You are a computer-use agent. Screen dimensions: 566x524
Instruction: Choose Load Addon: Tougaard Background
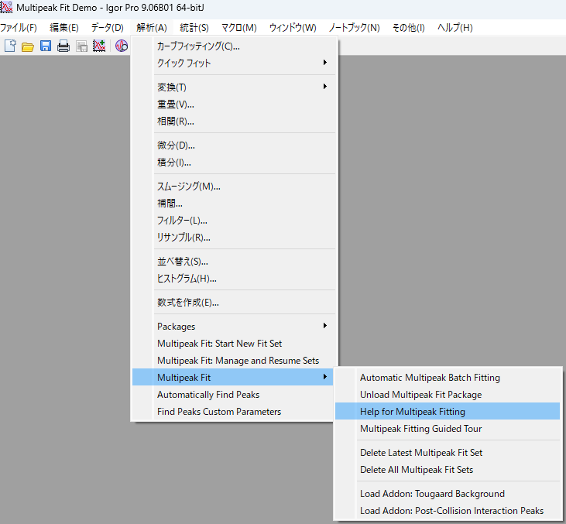tap(448, 493)
